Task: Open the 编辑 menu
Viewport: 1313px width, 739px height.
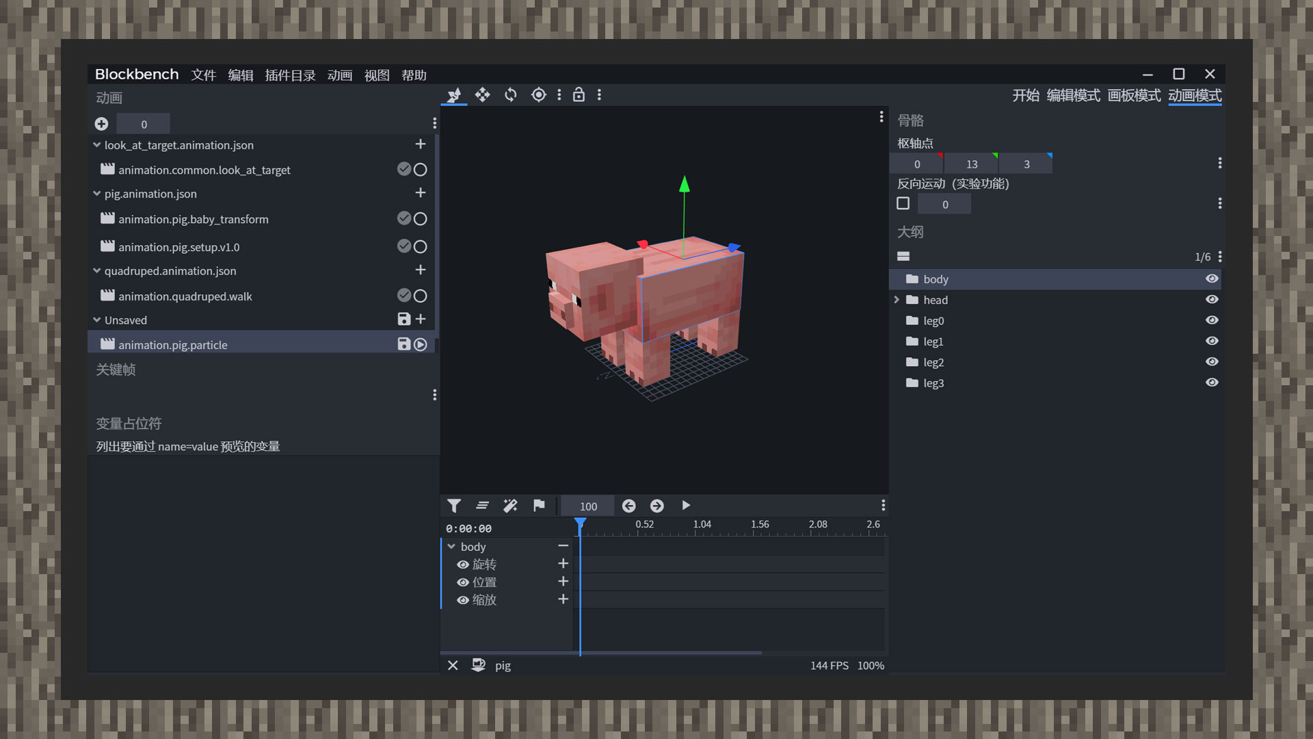Action: coord(241,75)
